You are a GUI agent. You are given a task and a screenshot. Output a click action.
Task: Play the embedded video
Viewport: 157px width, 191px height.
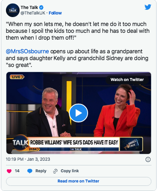[x=79, y=113]
